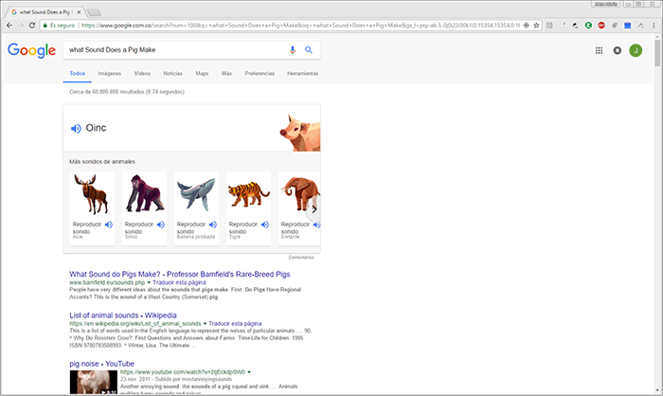The image size is (663, 396).
Task: Open a new browser tab
Action: 94,12
